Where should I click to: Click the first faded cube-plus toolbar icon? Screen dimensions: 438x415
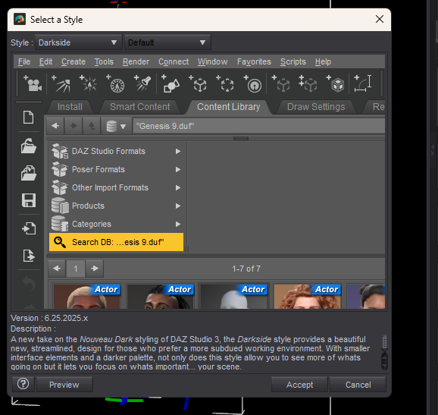[280, 83]
